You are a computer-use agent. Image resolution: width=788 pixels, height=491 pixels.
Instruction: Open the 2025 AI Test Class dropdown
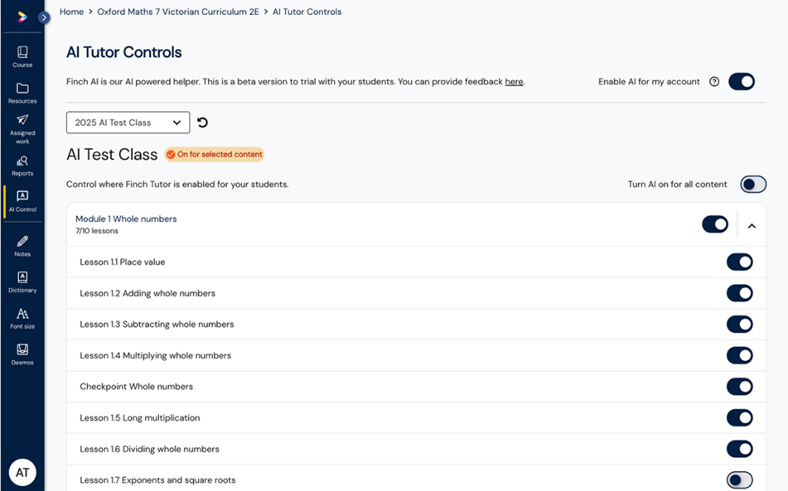pos(128,123)
